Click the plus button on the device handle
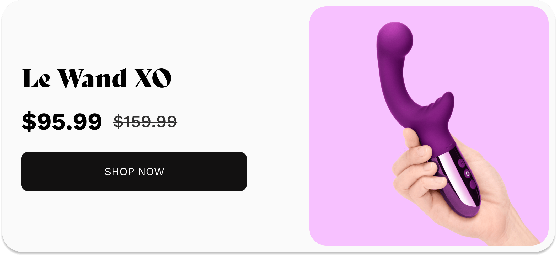 (462, 163)
